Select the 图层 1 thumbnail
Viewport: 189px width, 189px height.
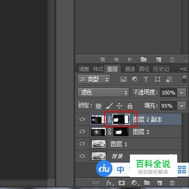click(99, 144)
